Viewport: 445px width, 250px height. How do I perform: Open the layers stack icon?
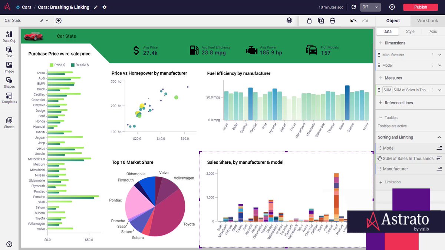coord(289,20)
